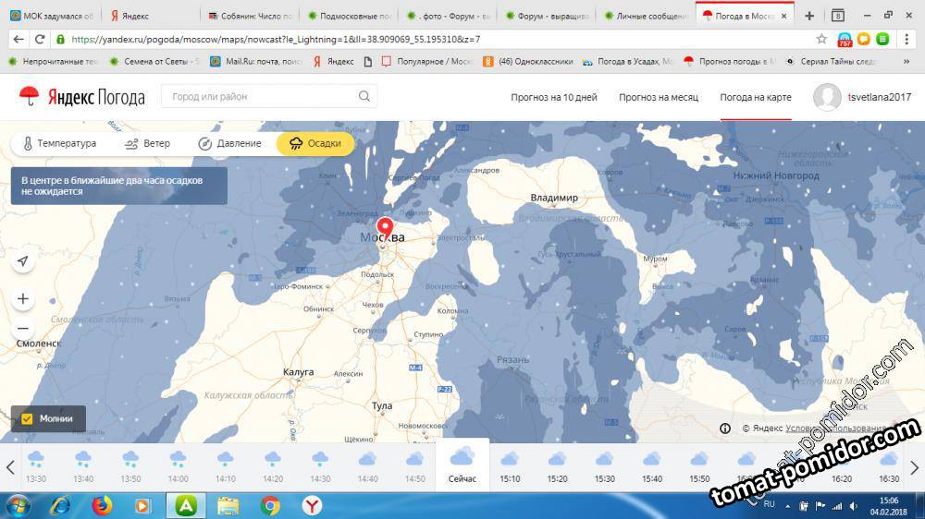The width and height of the screenshot is (925, 519).
Task: Open the map info icon near copyright
Action: [725, 428]
